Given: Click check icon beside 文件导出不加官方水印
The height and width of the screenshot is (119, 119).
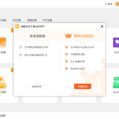Looking at the screenshot, I should (66, 47).
